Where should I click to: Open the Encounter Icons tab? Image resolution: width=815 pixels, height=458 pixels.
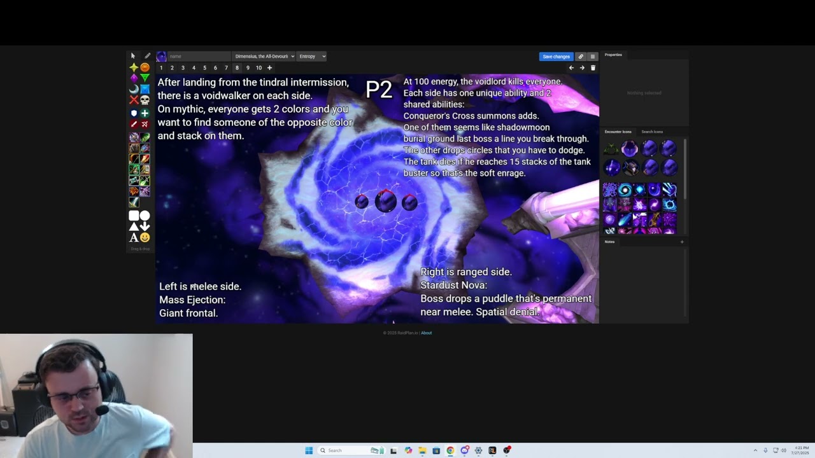(618, 132)
